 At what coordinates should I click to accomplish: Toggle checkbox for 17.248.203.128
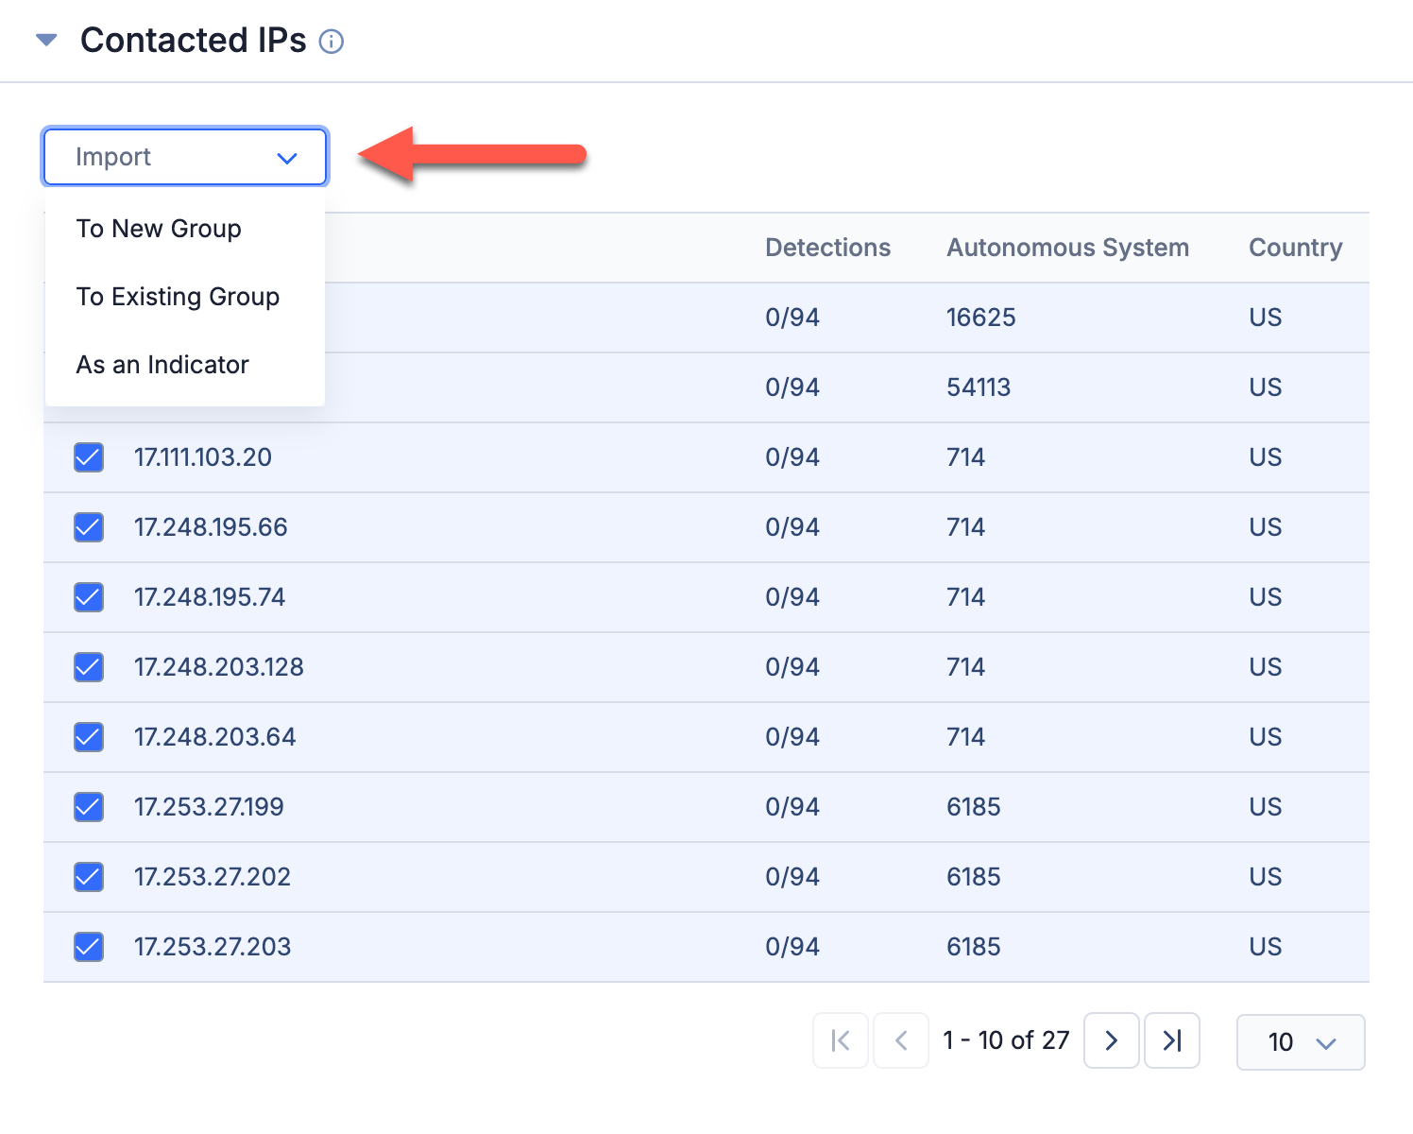tap(89, 667)
